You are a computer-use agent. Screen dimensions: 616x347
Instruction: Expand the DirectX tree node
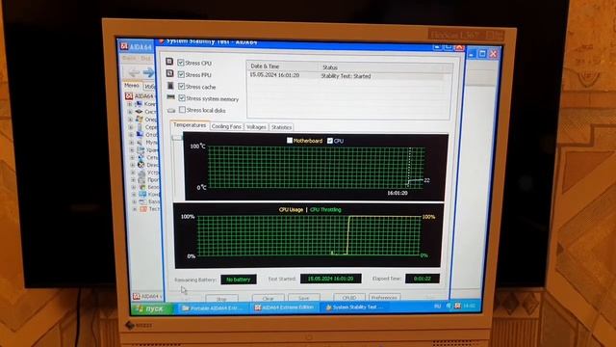coord(133,165)
